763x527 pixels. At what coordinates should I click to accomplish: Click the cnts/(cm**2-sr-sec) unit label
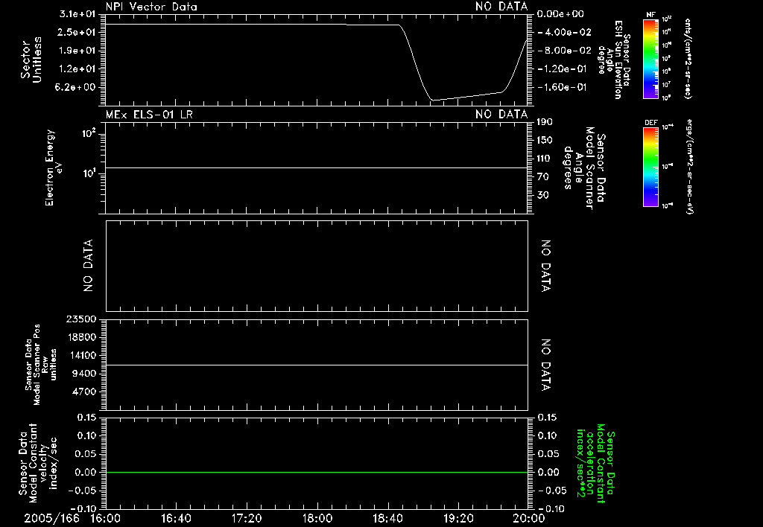pyautogui.click(x=688, y=59)
